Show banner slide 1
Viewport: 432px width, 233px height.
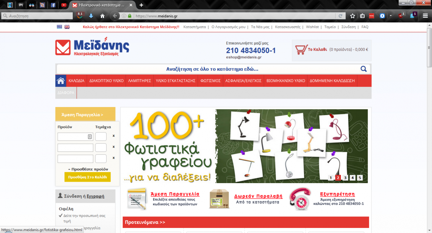(x=331, y=178)
